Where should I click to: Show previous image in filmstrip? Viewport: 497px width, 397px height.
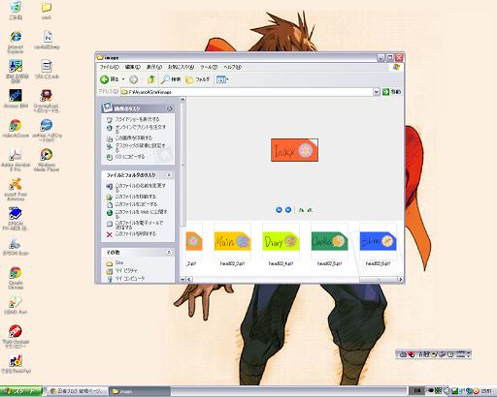coord(279,210)
